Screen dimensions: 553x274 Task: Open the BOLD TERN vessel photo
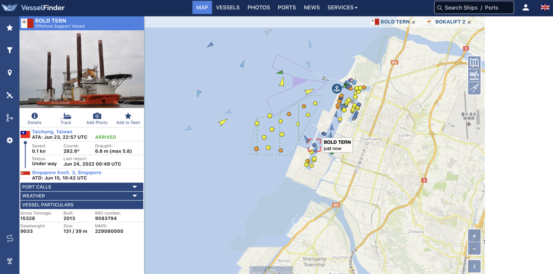pyautogui.click(x=82, y=69)
